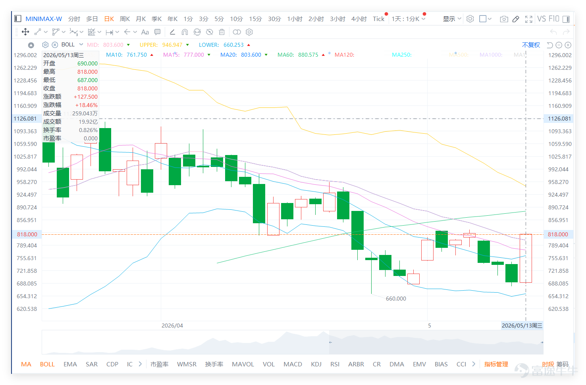Select the Aa text annotation tool
This screenshot has height=385, width=586.
(x=145, y=32)
